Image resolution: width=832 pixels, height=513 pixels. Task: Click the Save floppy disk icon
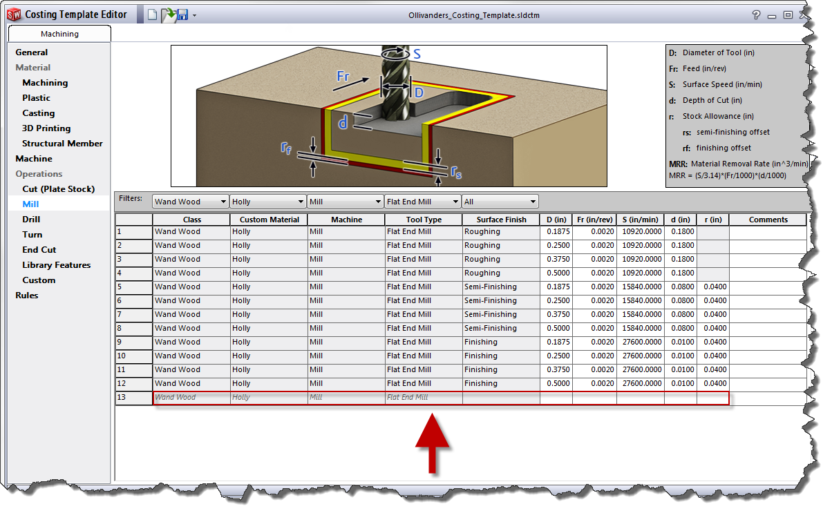click(182, 14)
